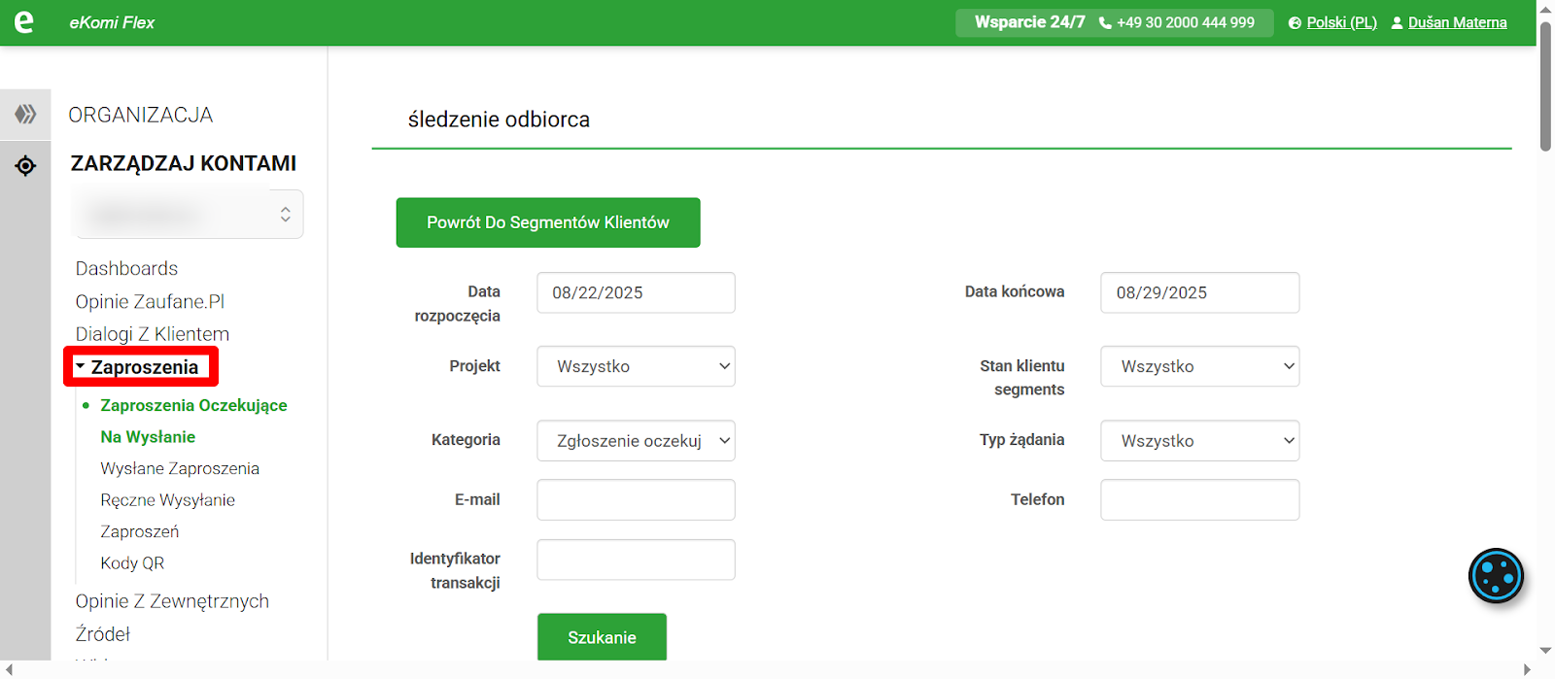Click the globe icon beside Polski

coord(1295,23)
